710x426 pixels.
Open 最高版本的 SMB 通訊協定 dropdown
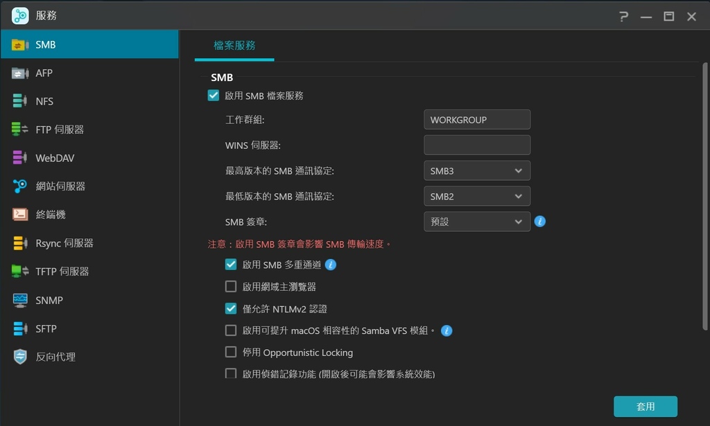click(x=477, y=171)
